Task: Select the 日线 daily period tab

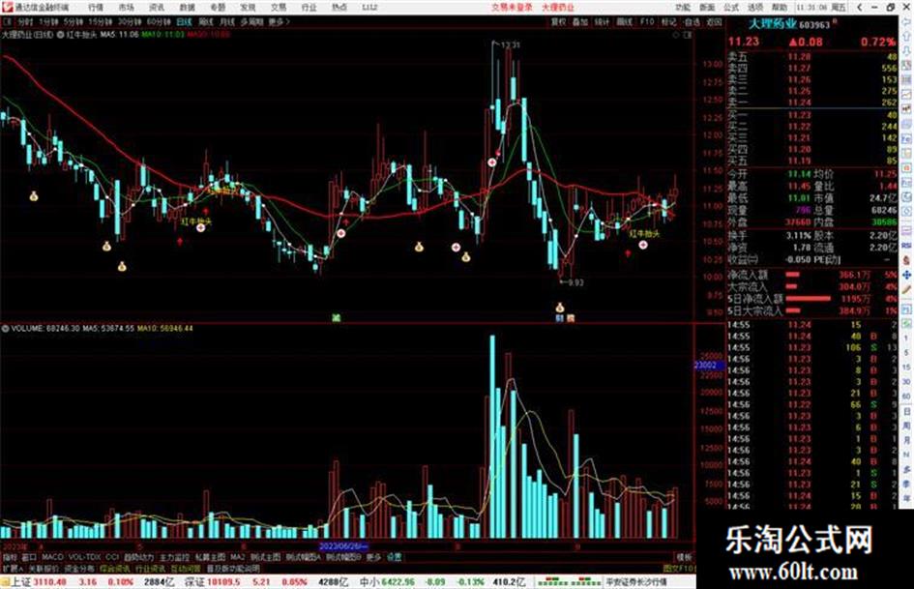Action: 184,21
